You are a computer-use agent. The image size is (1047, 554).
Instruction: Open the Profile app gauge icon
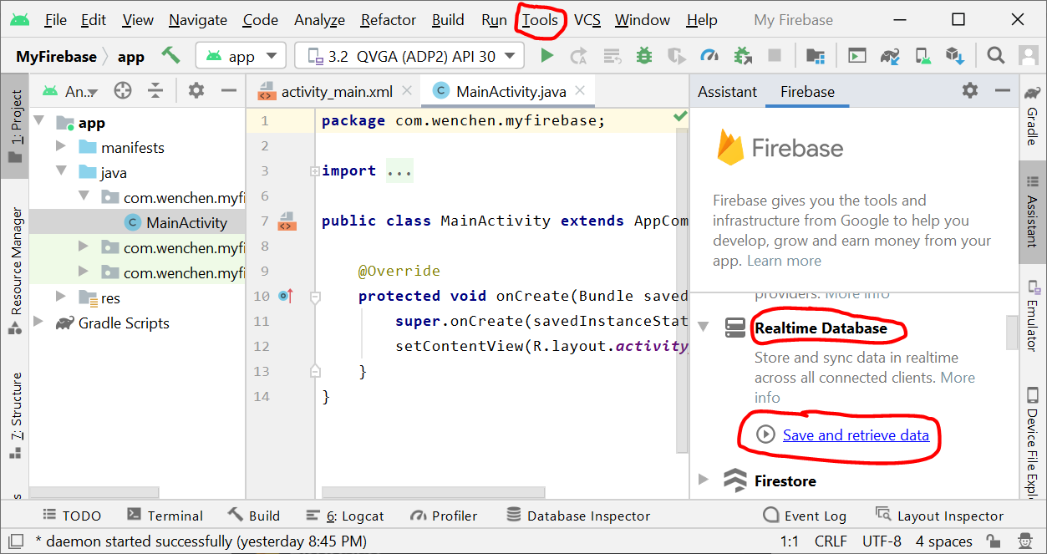pyautogui.click(x=709, y=56)
